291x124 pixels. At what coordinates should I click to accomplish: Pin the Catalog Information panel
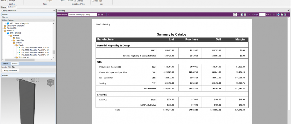pos(54,11)
